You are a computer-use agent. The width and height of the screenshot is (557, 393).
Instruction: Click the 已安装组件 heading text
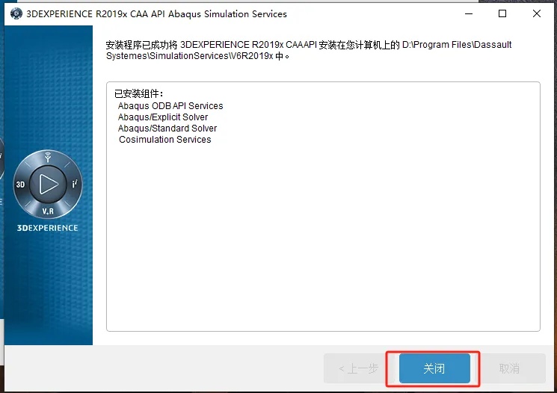click(139, 93)
